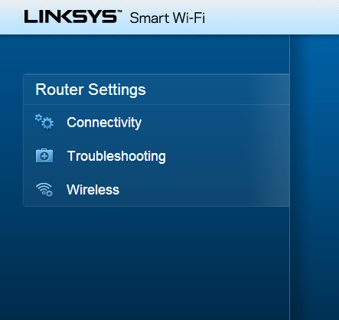Click the Troubleshooting first-aid kit icon
The width and height of the screenshot is (339, 320).
(44, 155)
